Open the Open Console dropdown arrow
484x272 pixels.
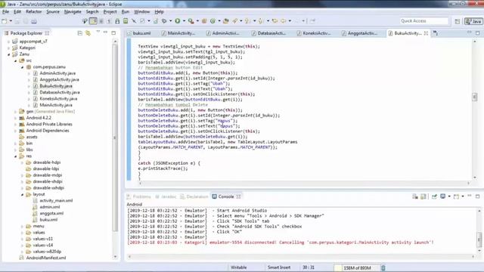coord(463,196)
